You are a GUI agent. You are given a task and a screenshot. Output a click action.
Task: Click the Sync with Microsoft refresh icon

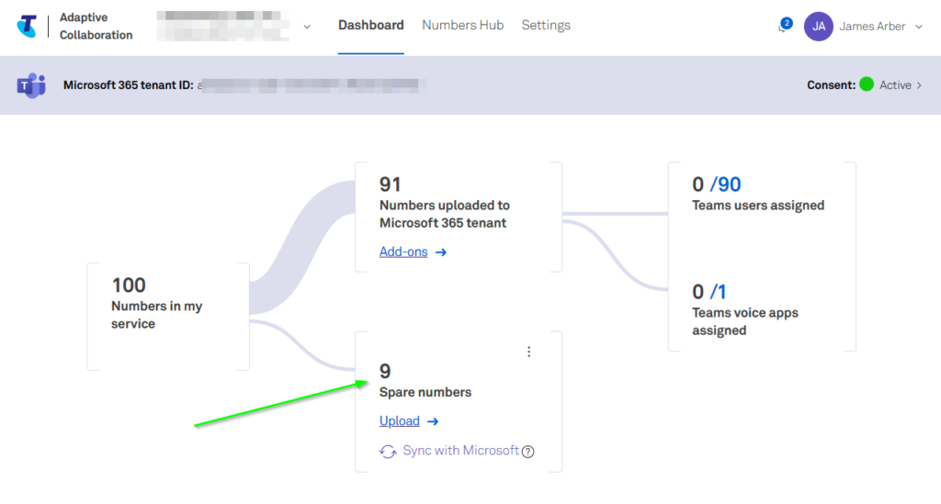(388, 452)
